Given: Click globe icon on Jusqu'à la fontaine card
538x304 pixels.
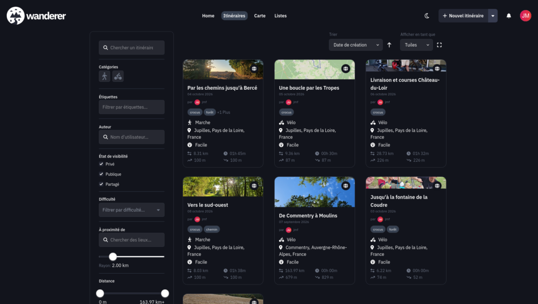Looking at the screenshot, I should click(x=437, y=186).
